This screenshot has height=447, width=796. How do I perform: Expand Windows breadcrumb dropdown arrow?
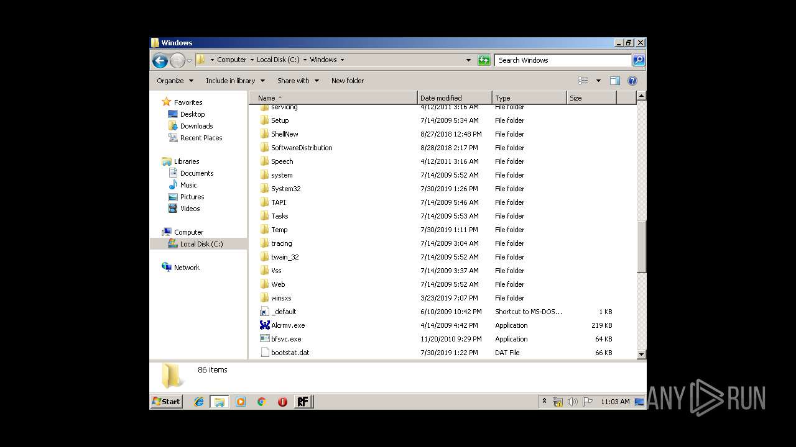[x=342, y=60]
